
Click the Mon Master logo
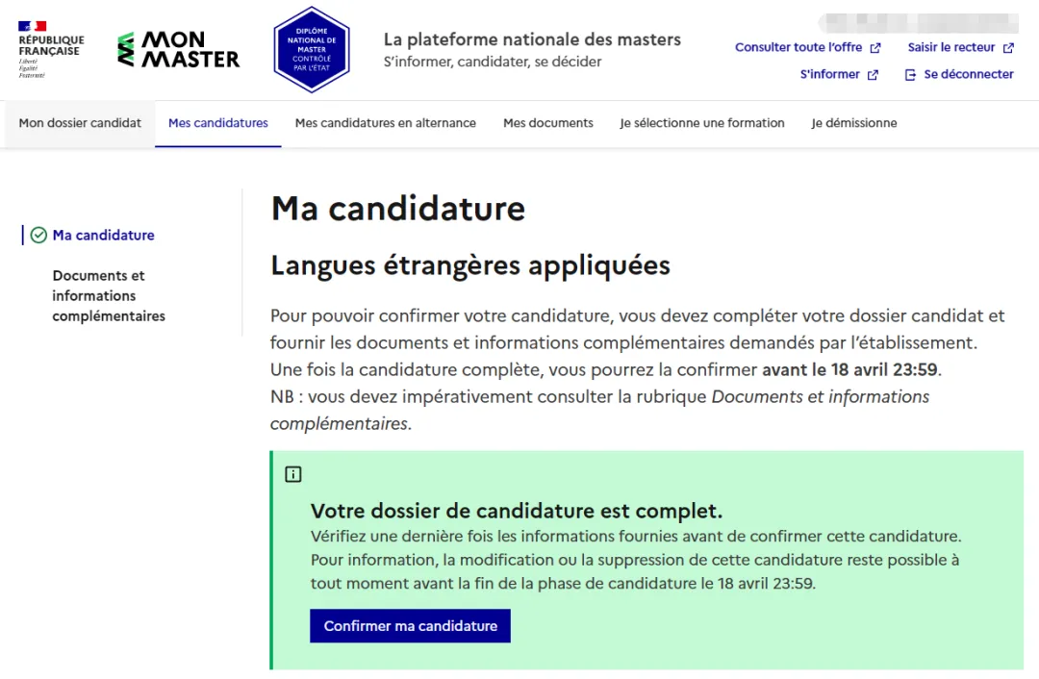coord(179,49)
